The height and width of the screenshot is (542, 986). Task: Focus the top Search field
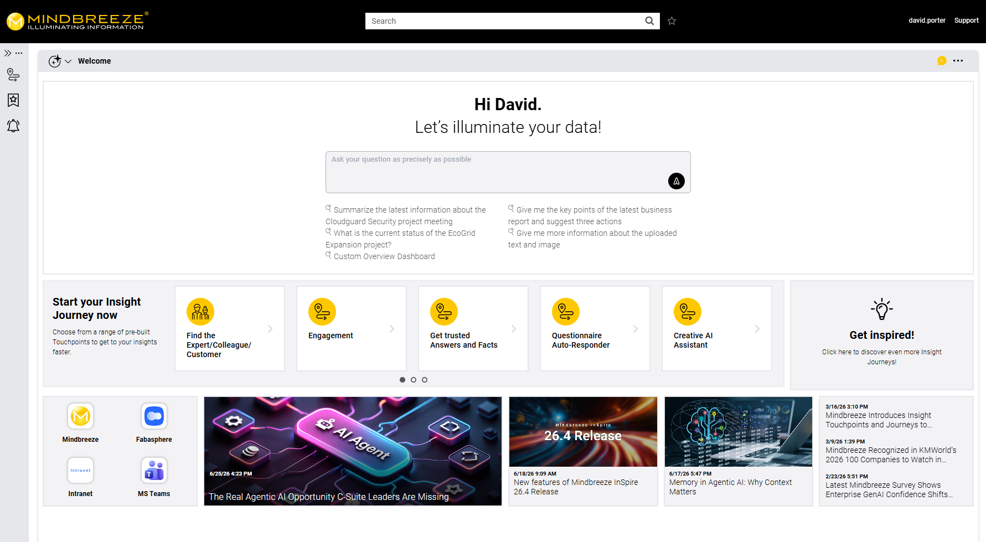point(504,21)
